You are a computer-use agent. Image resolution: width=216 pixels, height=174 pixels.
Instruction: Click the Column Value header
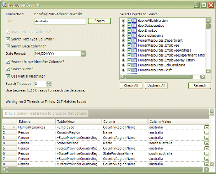tap(179, 122)
